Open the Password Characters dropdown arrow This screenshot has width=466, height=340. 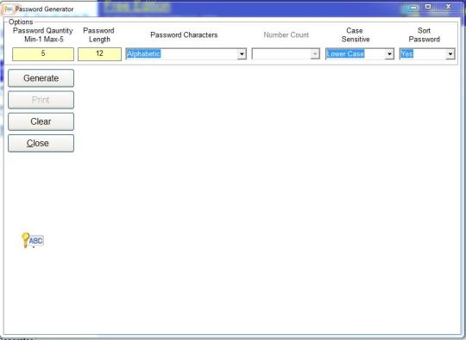(x=242, y=54)
